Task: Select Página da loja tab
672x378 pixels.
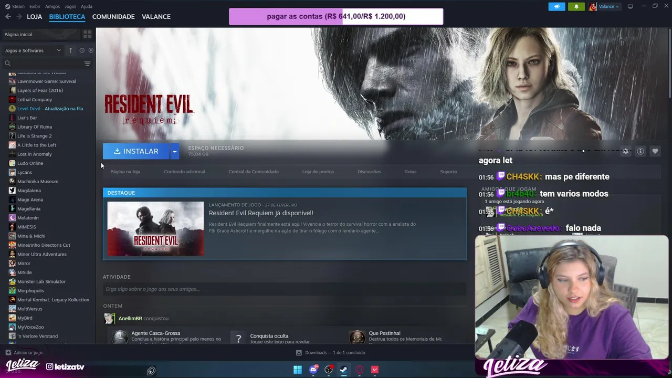Action: (x=125, y=172)
